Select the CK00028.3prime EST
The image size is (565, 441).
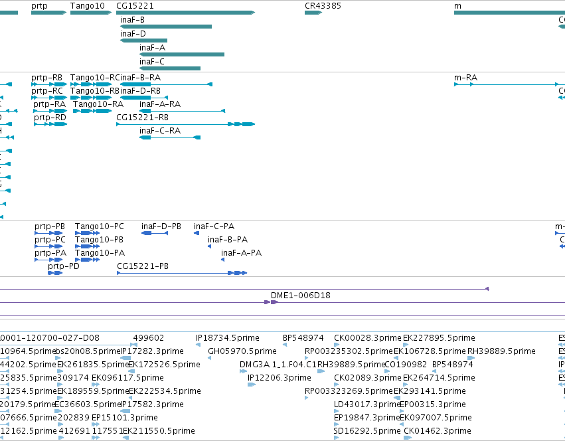click(x=368, y=338)
